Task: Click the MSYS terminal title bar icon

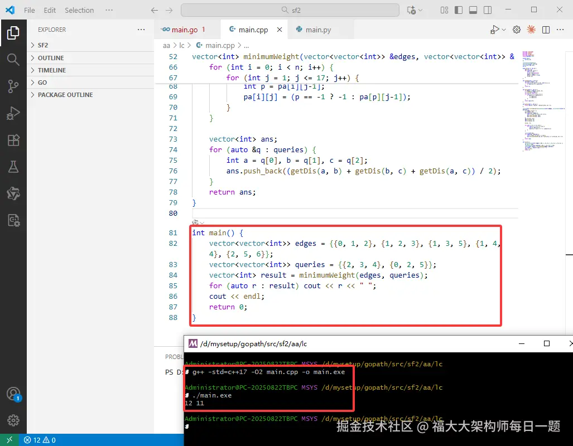Action: click(192, 344)
